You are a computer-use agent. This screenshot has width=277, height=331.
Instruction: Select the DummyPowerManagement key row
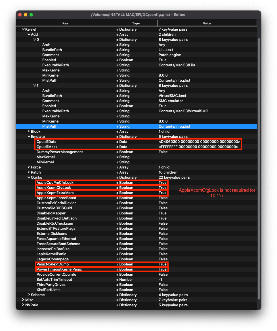click(60, 152)
